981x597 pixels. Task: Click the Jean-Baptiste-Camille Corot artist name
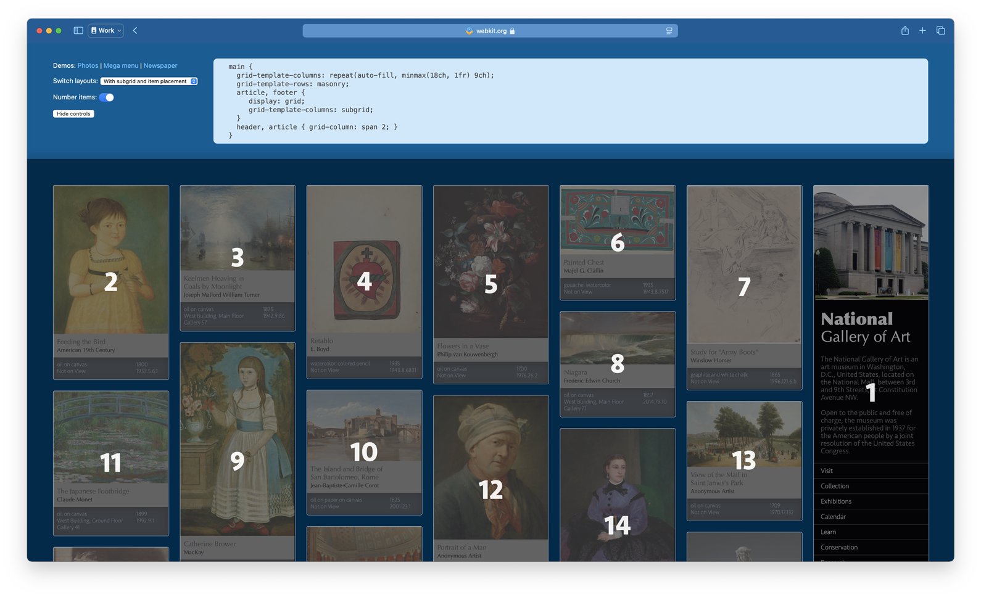point(344,485)
